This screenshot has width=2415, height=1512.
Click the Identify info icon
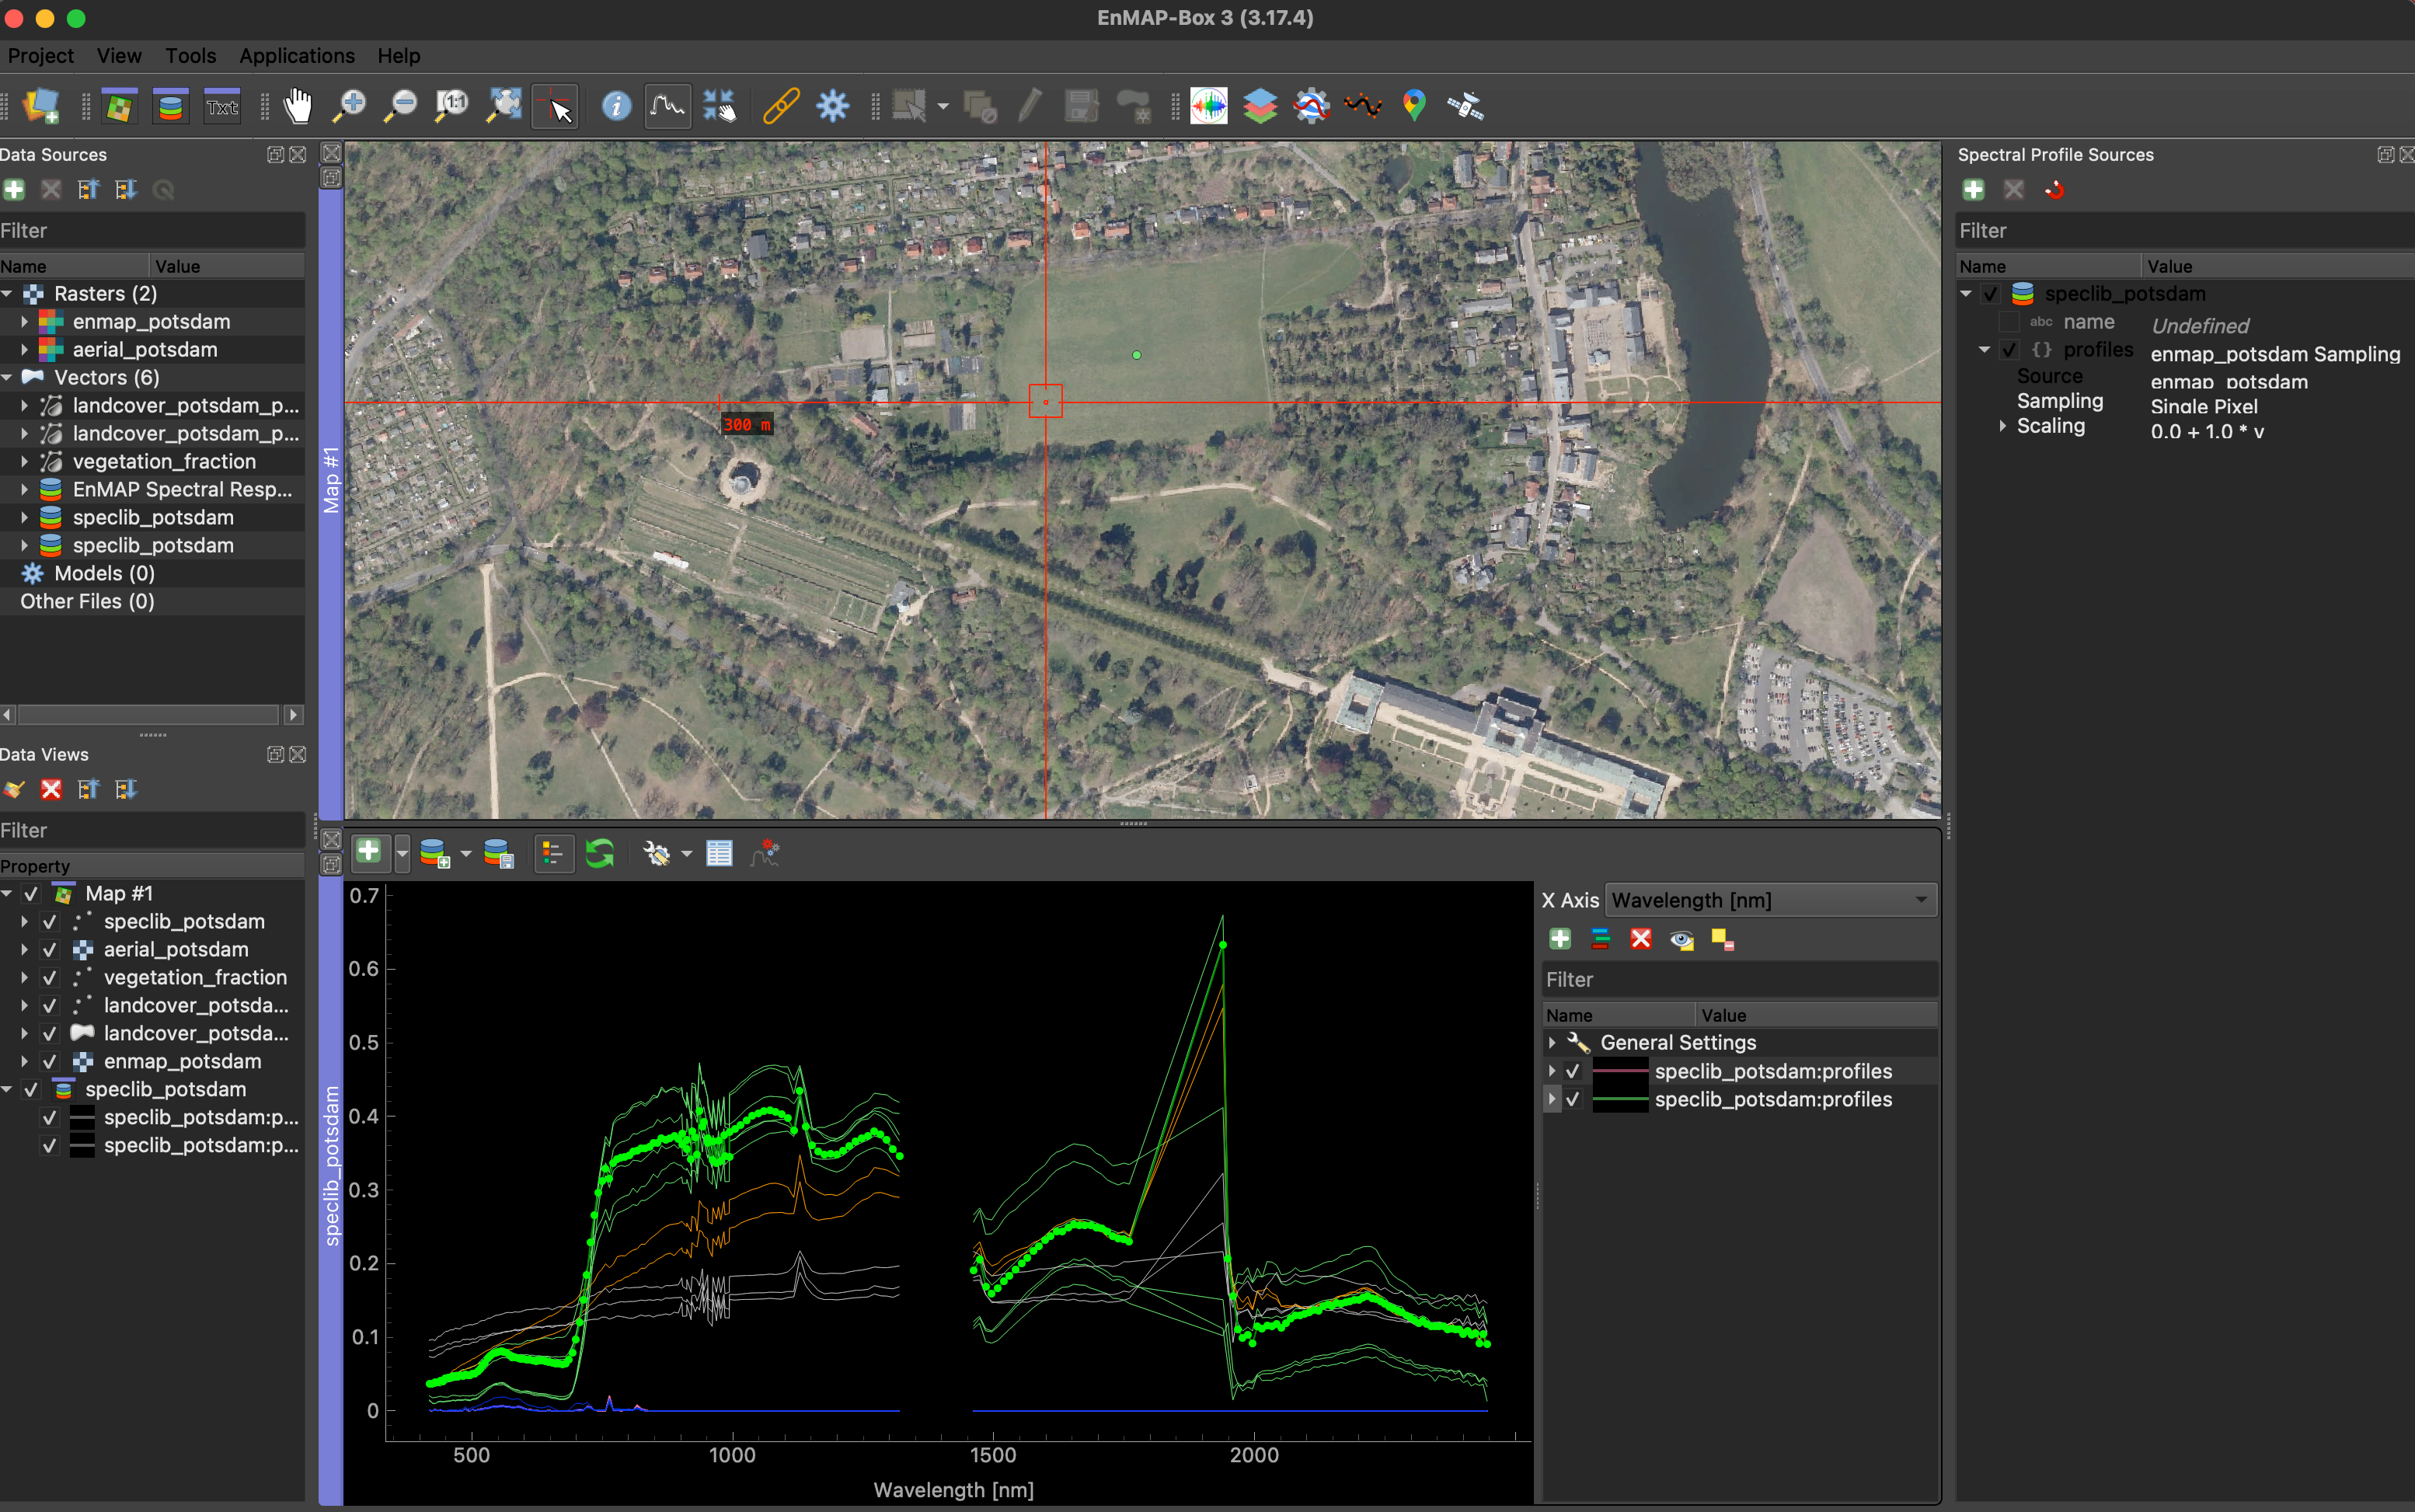point(616,105)
